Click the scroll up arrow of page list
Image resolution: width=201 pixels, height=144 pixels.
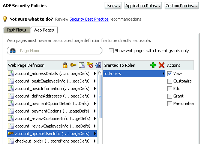click(100, 73)
